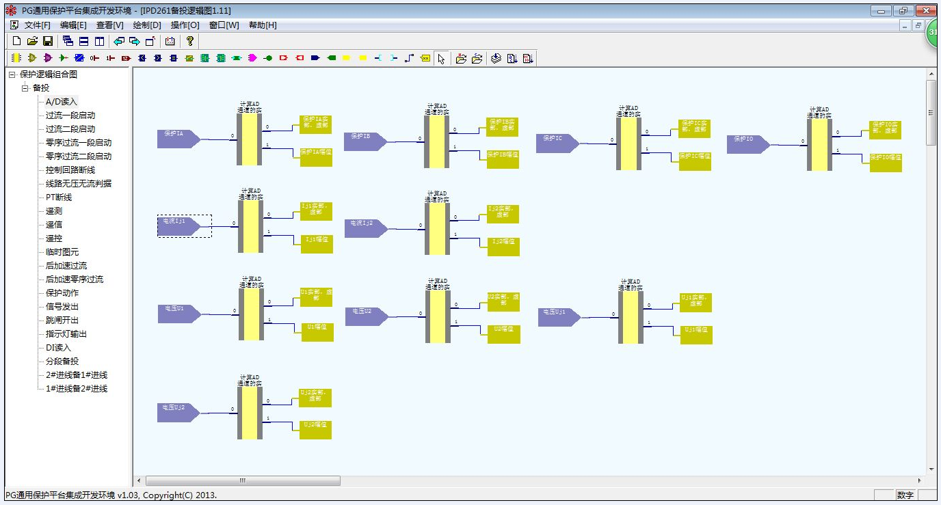The height and width of the screenshot is (505, 941).
Task: Select 过流一段启动 in the tree
Action: point(70,115)
